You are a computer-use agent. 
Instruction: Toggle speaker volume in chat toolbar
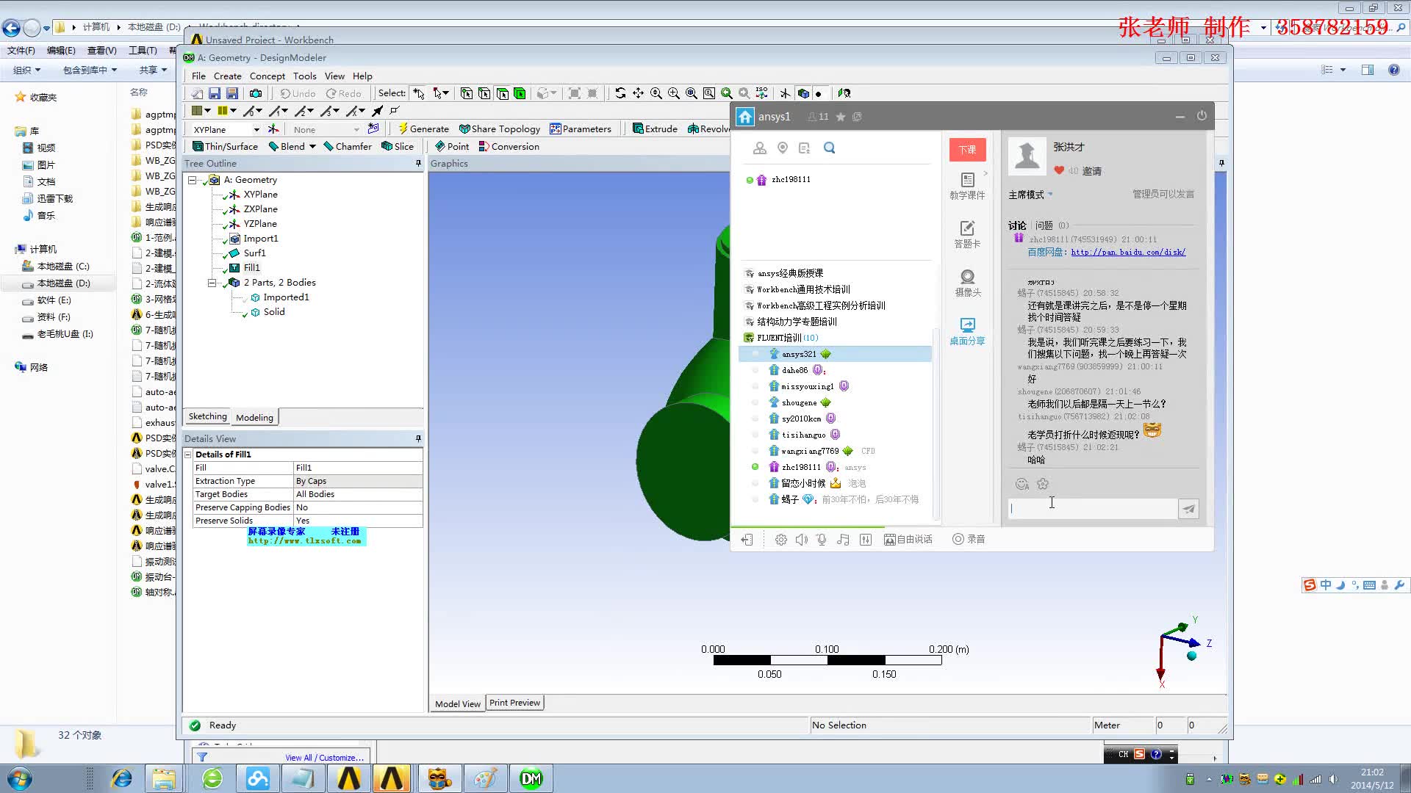pos(801,540)
